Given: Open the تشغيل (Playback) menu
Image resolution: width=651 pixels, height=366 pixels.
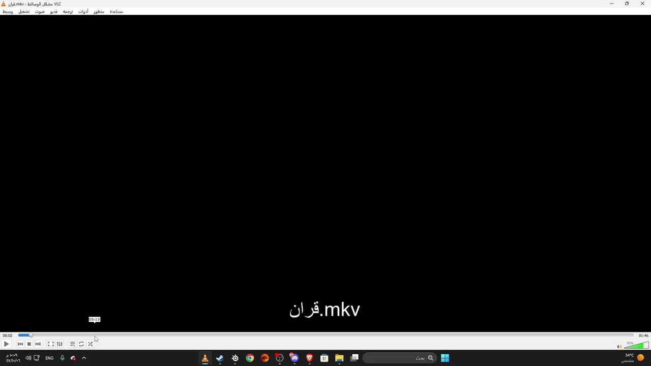Looking at the screenshot, I should click(x=24, y=11).
